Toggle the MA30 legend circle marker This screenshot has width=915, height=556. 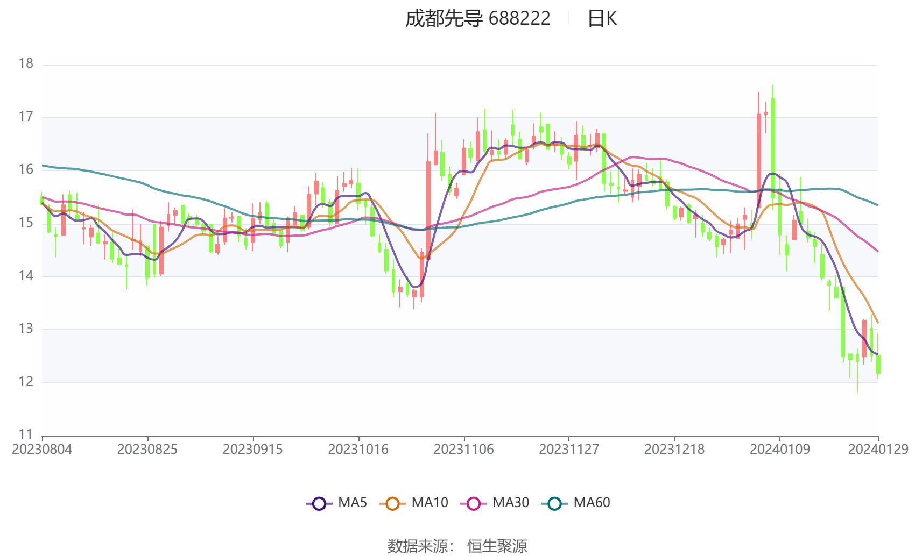click(x=474, y=504)
